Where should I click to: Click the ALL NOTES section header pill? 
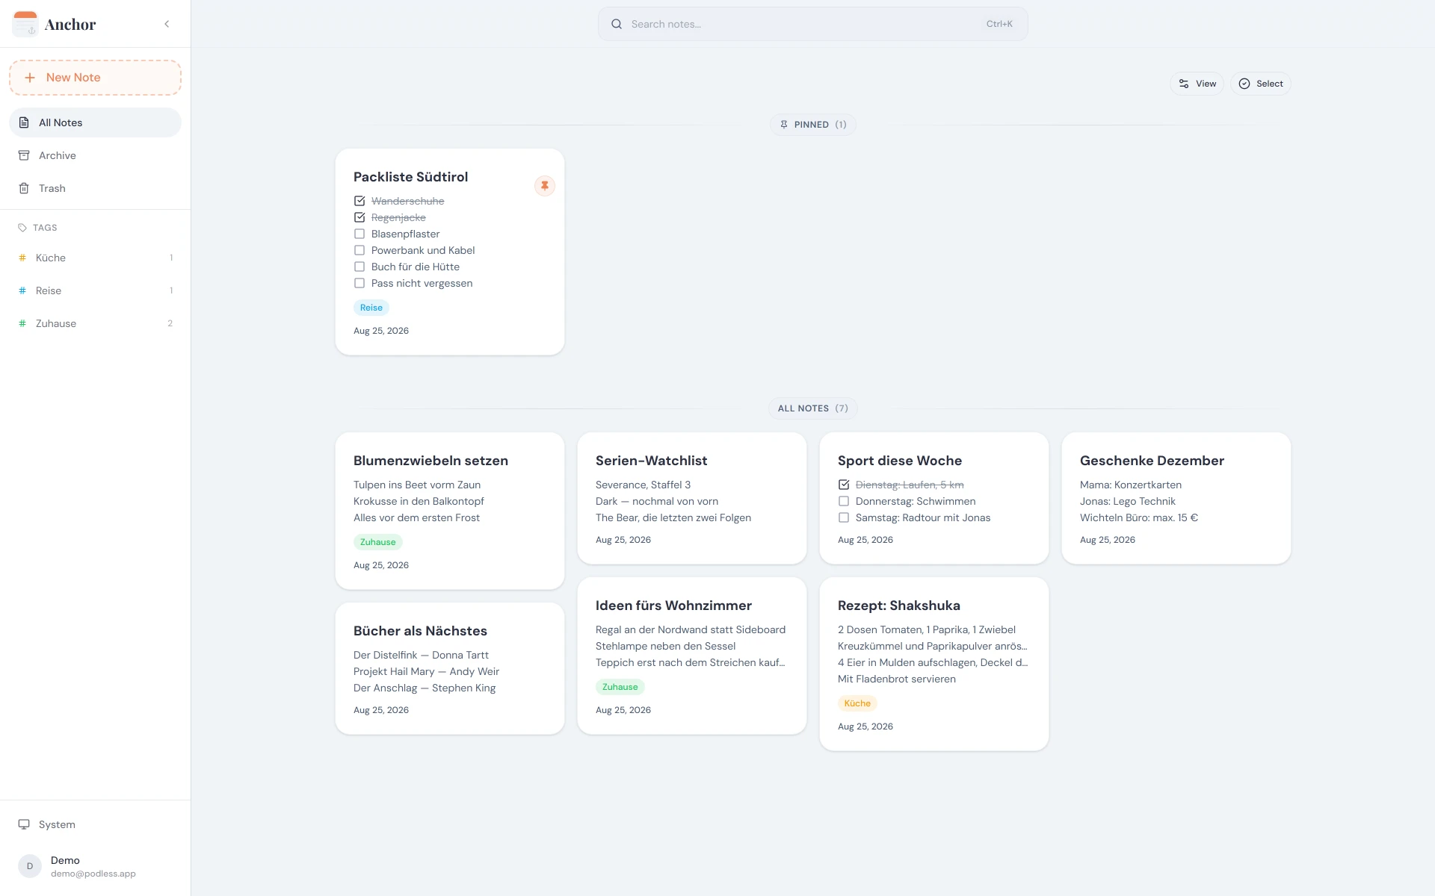click(812, 408)
